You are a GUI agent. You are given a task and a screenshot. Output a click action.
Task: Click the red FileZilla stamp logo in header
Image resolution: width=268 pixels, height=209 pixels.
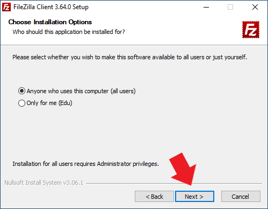[251, 30]
